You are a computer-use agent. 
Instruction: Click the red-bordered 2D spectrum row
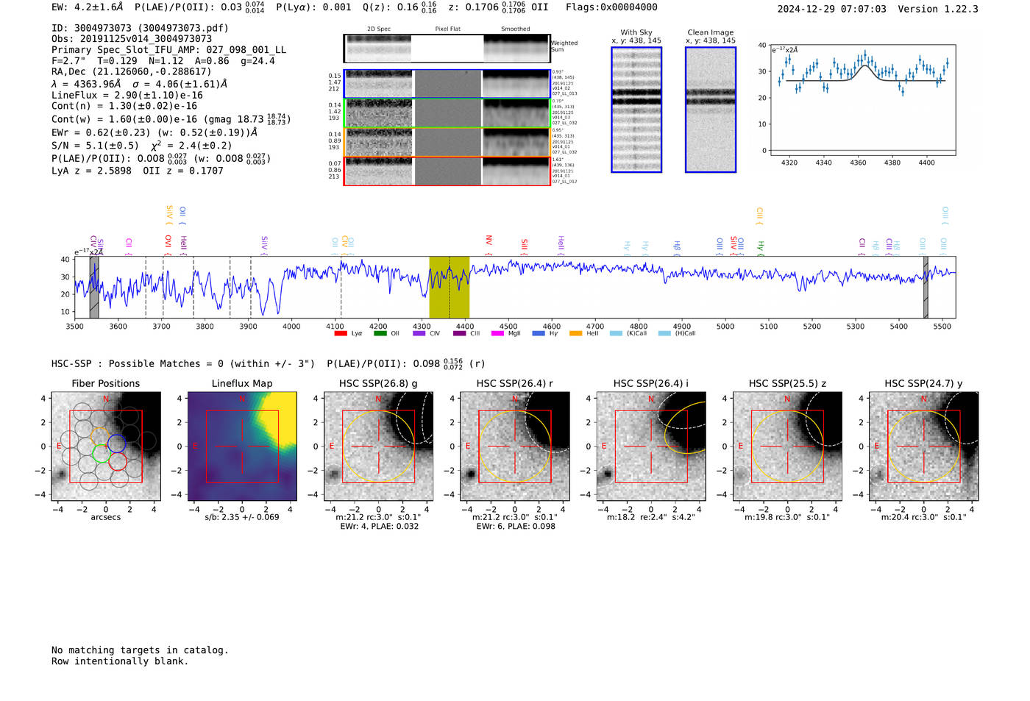coord(447,171)
